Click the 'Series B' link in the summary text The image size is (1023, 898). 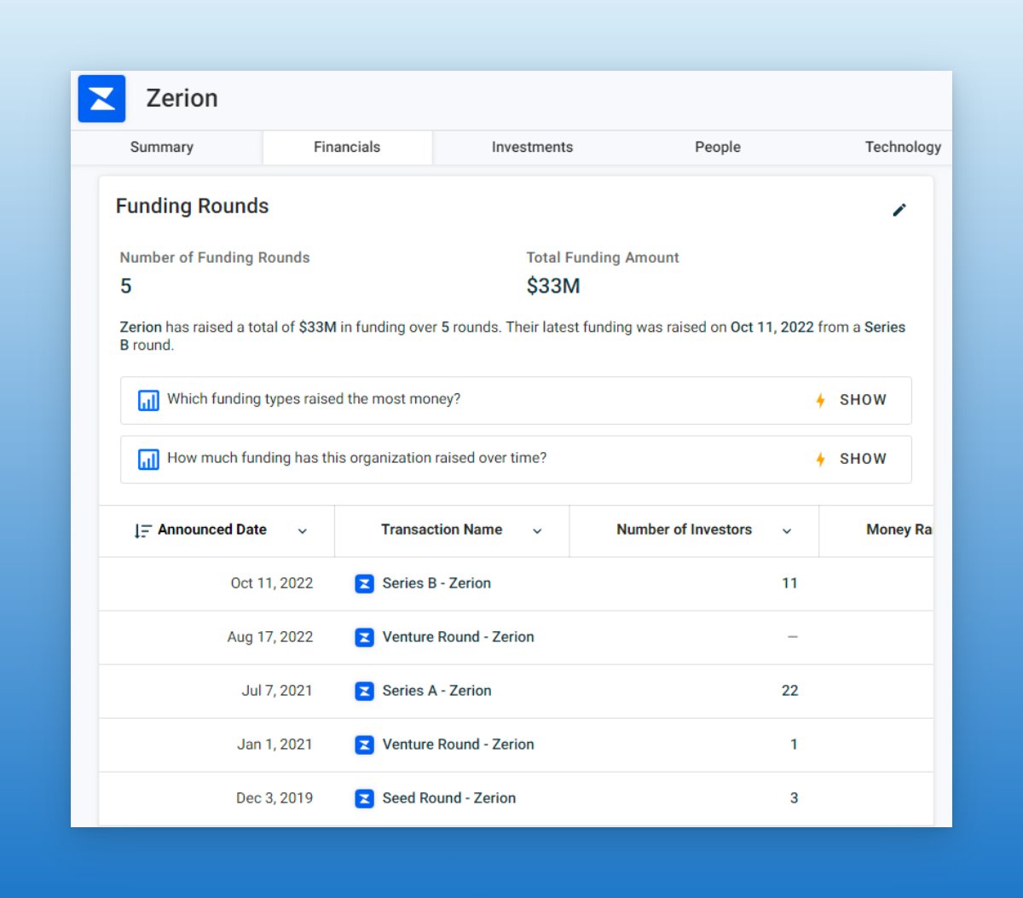point(512,336)
